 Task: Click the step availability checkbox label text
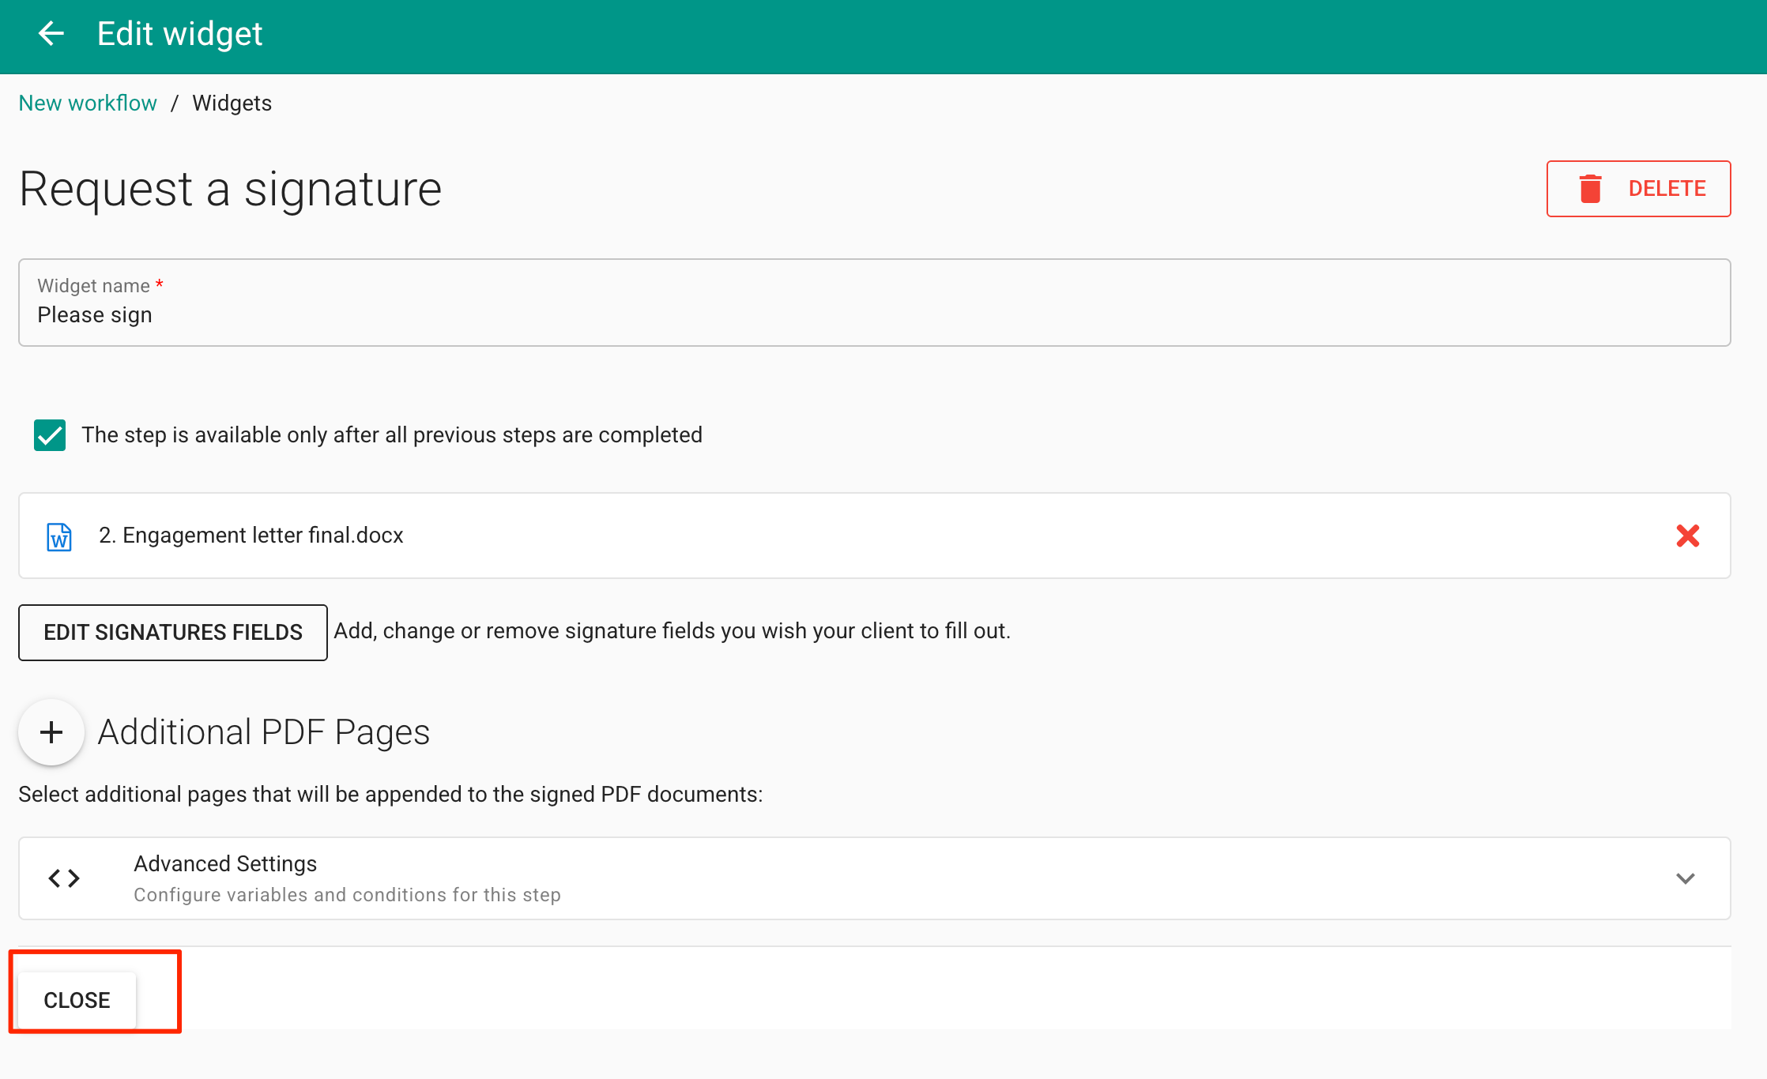pyautogui.click(x=392, y=435)
